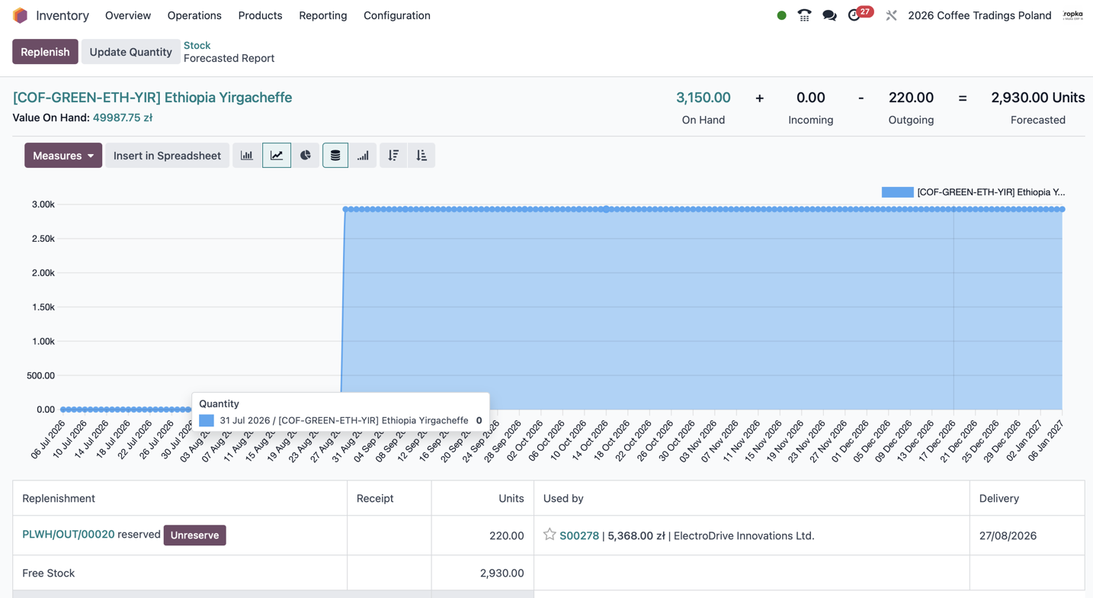Image resolution: width=1093 pixels, height=598 pixels.
Task: Click the green online status dot
Action: pos(781,15)
